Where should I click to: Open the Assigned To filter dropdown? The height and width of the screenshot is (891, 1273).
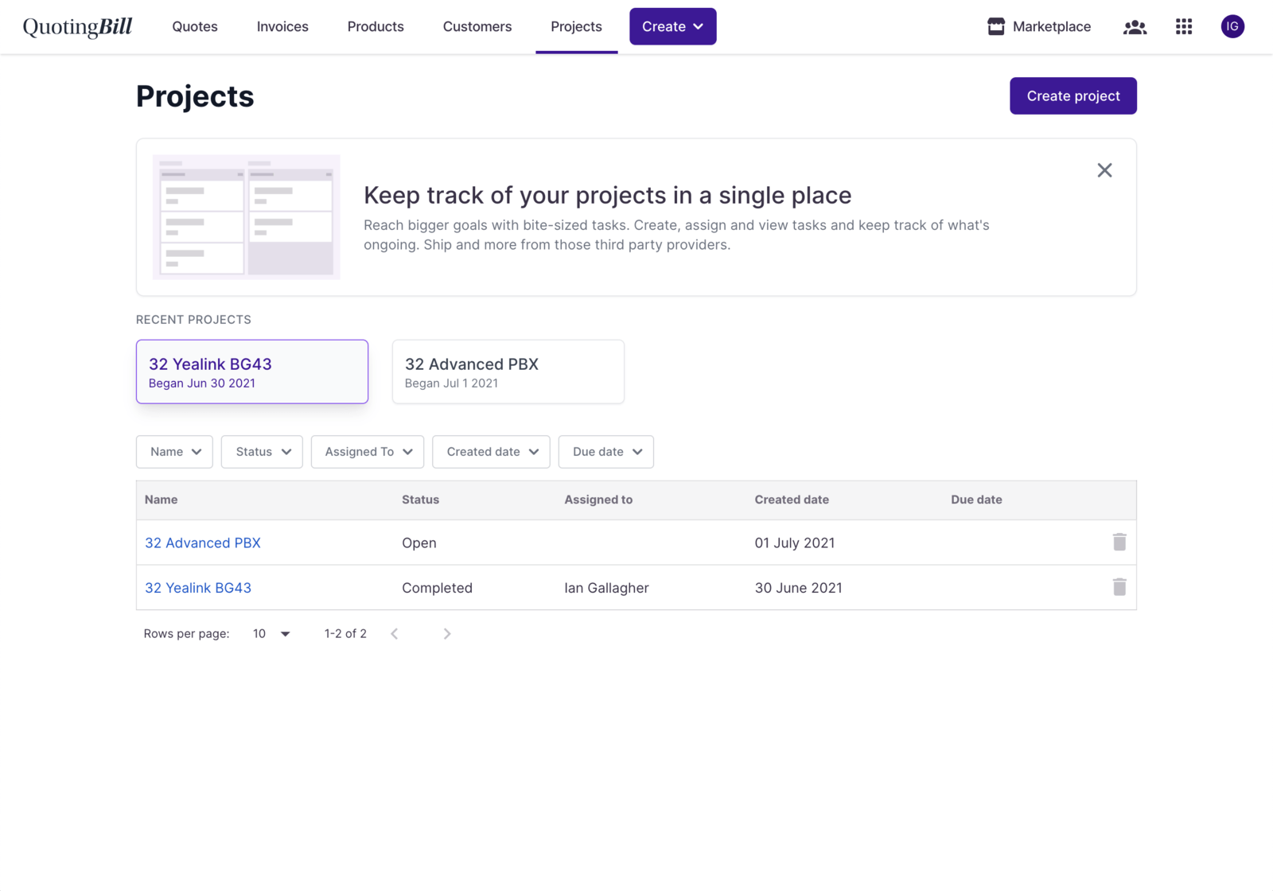(x=368, y=452)
